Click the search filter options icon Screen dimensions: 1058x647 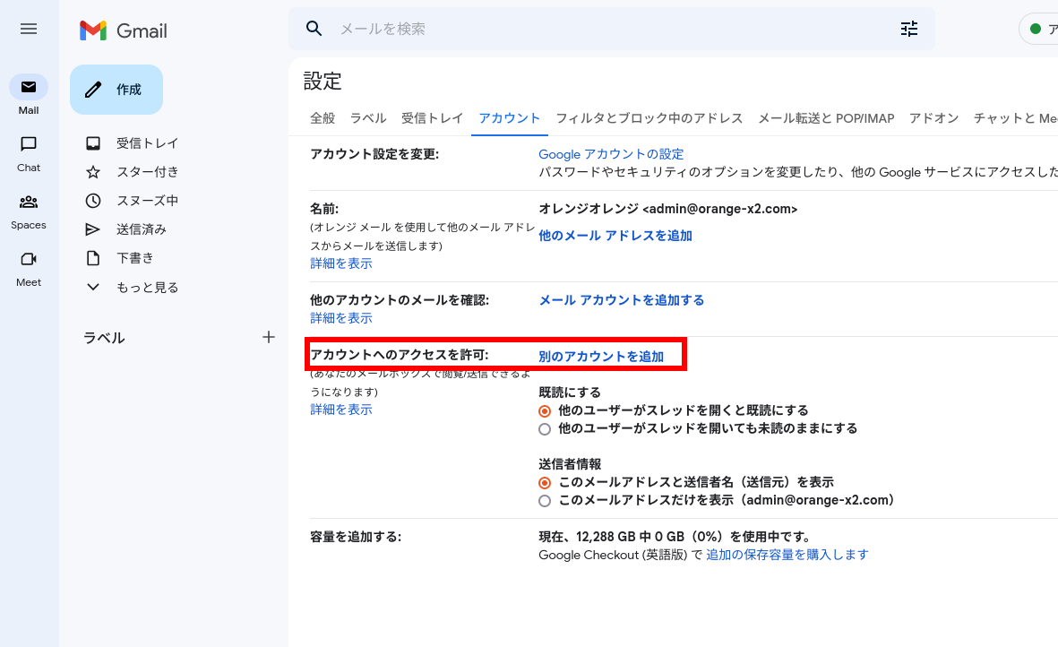tap(909, 29)
